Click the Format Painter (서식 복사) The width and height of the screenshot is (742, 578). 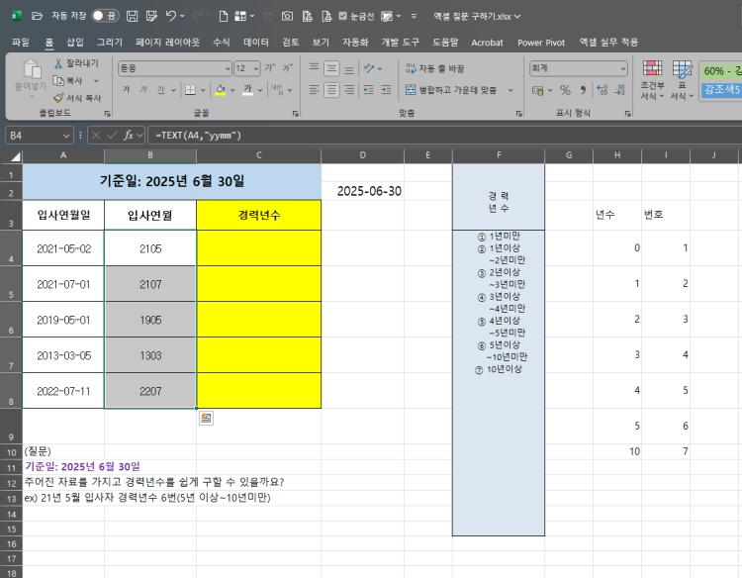click(x=76, y=98)
